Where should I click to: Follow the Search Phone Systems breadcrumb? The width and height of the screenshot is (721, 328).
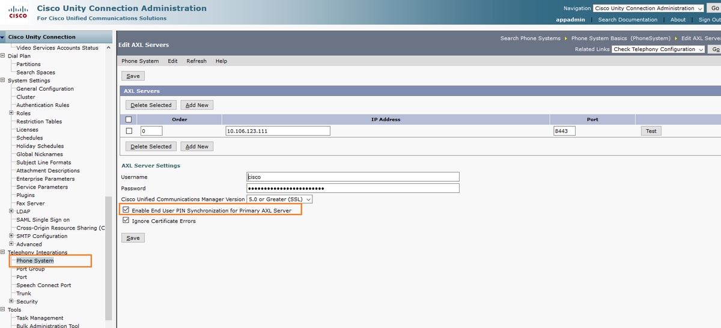(530, 38)
